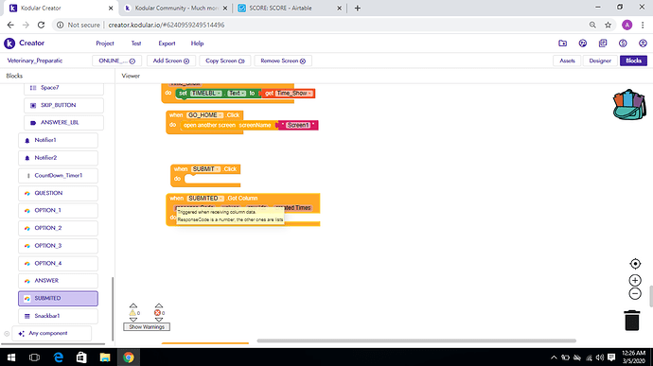Open the Assets panel
This screenshot has width=653, height=366.
567,61
